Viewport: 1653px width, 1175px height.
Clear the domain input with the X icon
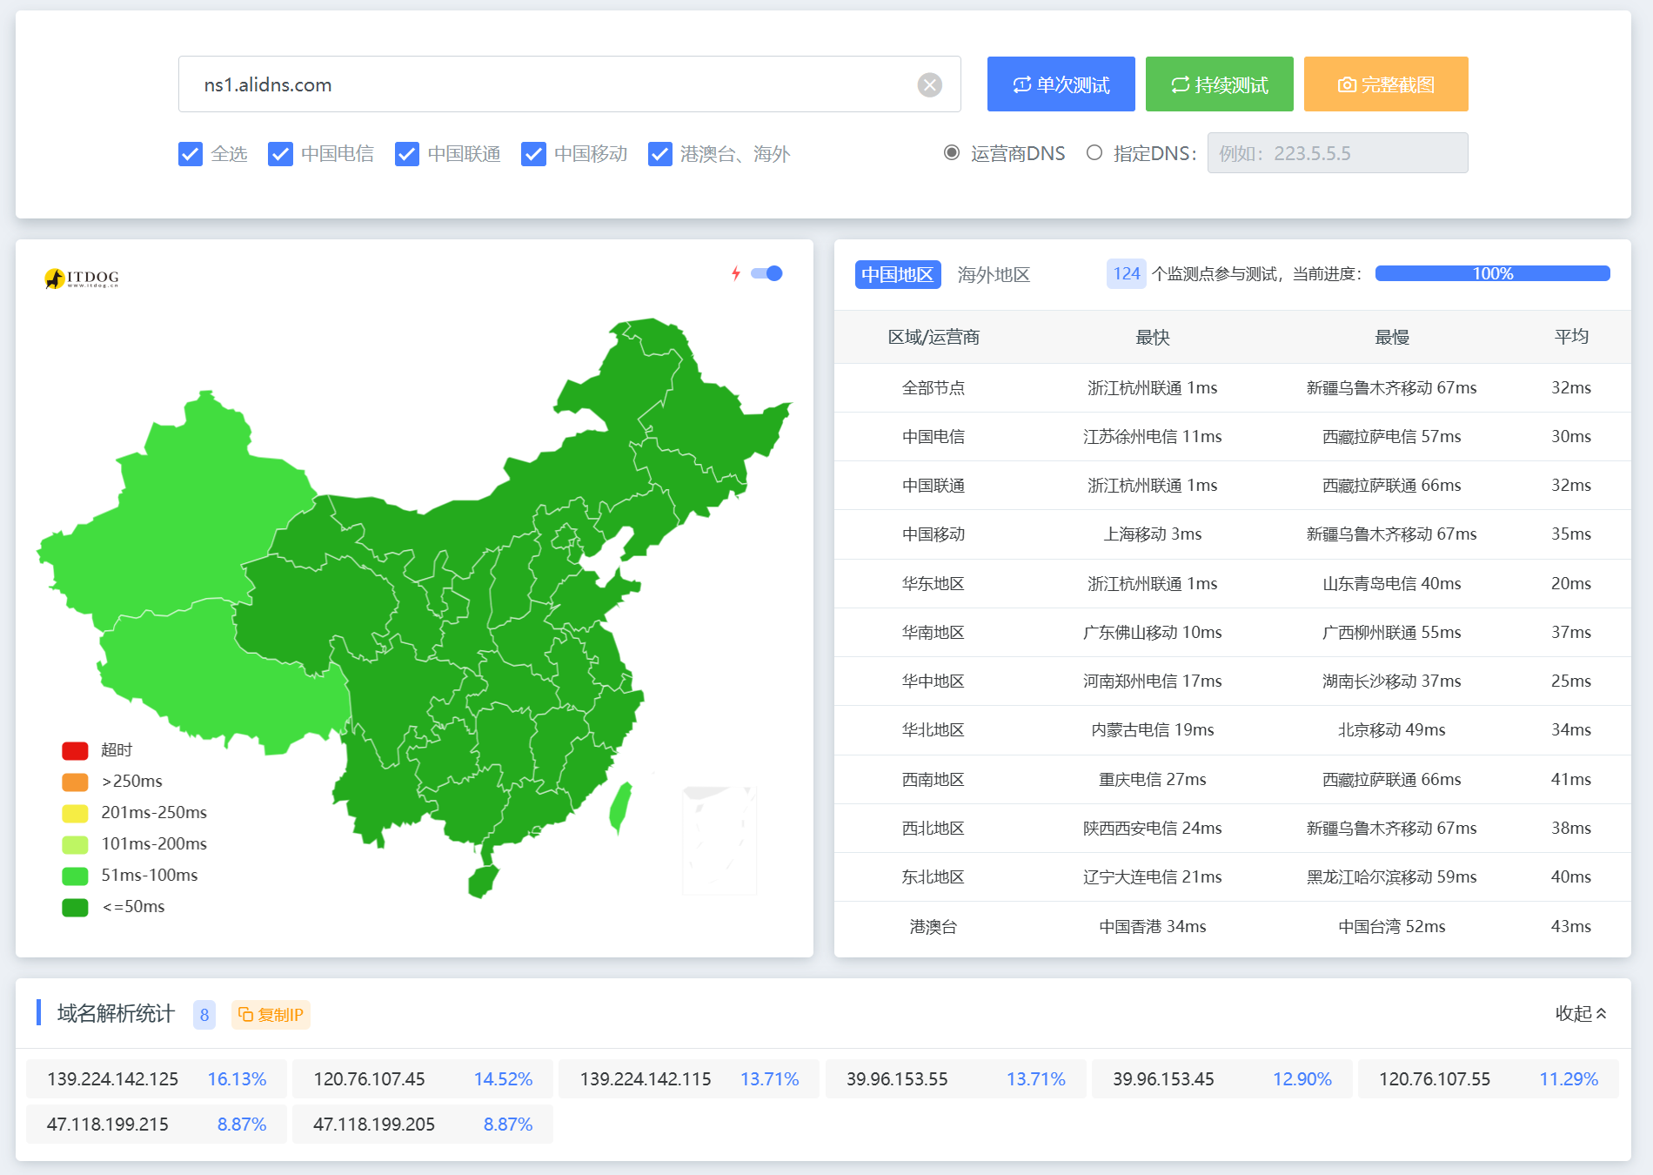(929, 84)
